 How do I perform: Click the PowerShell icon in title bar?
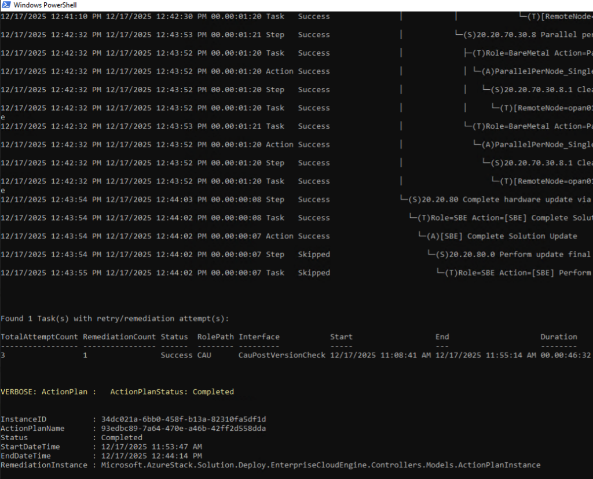click(x=6, y=5)
